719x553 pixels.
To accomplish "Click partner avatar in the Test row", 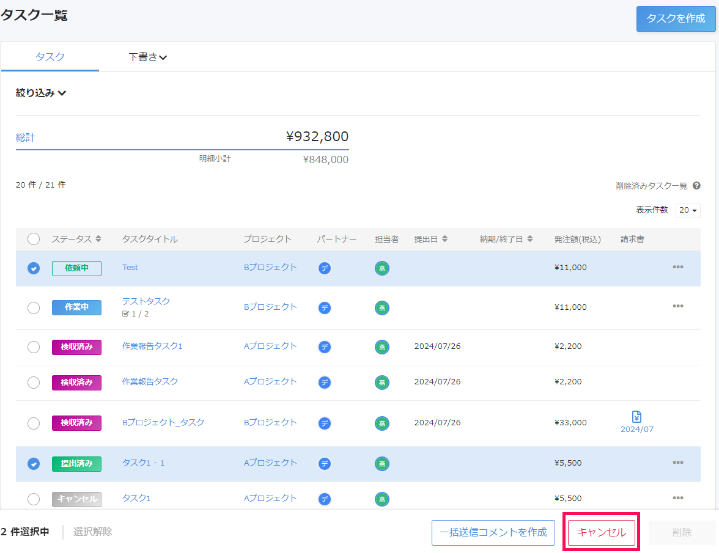I will pos(325,268).
